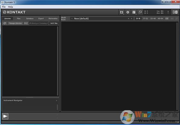
Task: Open the save/load files floppy disk menu
Action: click(x=122, y=12)
